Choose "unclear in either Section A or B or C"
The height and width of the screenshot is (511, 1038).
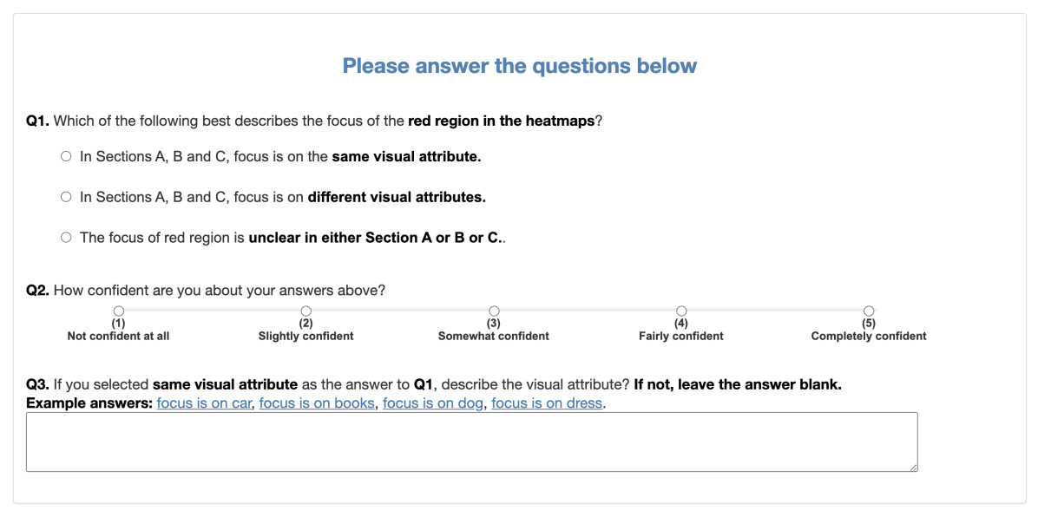66,238
